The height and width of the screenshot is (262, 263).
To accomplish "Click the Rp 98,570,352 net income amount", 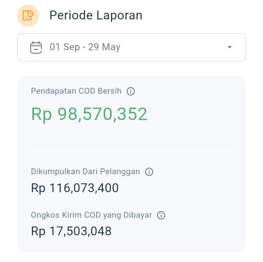I will pos(89,114).
